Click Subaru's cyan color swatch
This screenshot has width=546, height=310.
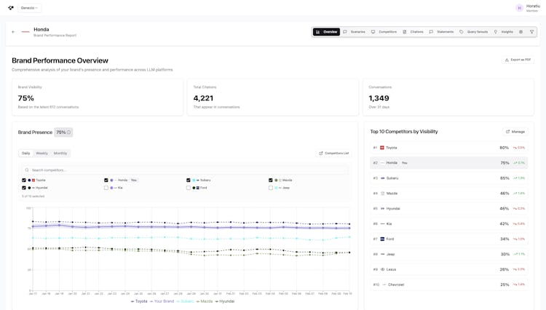click(x=194, y=180)
